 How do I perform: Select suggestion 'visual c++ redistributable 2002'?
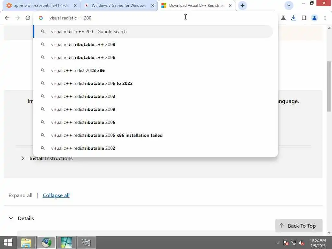153,148
